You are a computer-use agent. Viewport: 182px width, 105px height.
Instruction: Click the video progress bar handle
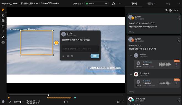[48, 95]
